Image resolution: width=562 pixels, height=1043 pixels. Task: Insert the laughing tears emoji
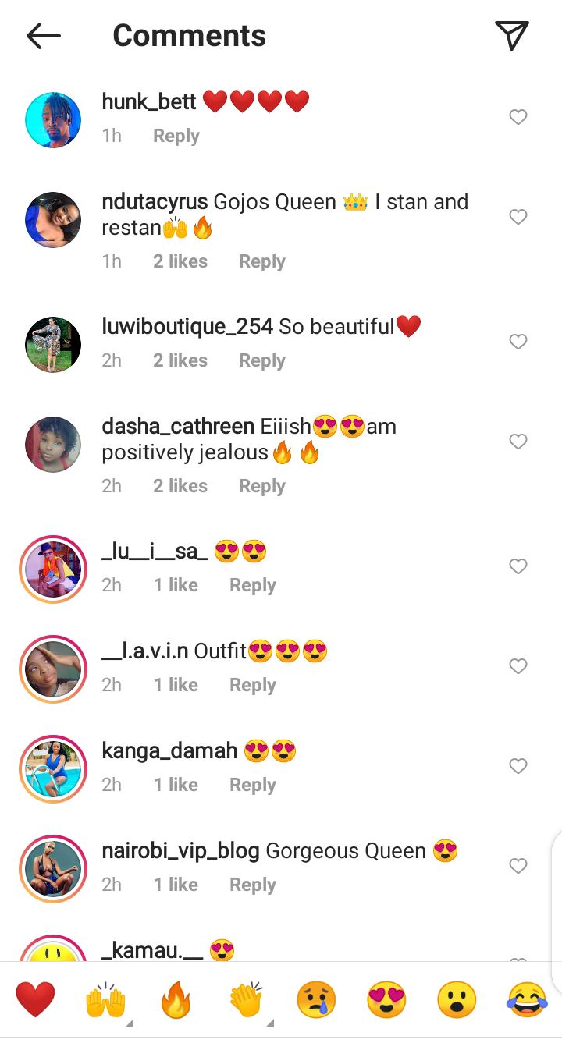click(x=527, y=1000)
